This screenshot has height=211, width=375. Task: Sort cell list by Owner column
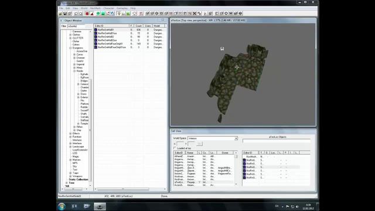coord(225,152)
